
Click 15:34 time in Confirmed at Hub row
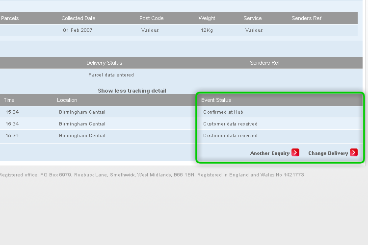pyautogui.click(x=12, y=112)
